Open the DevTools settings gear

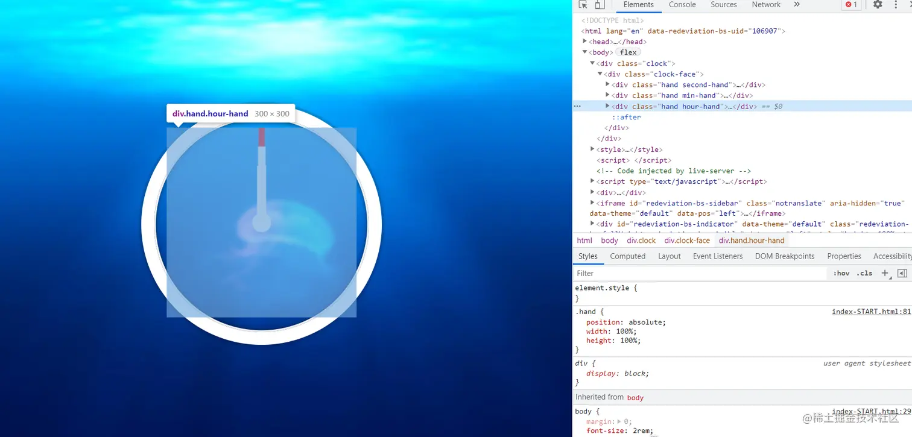pyautogui.click(x=878, y=5)
